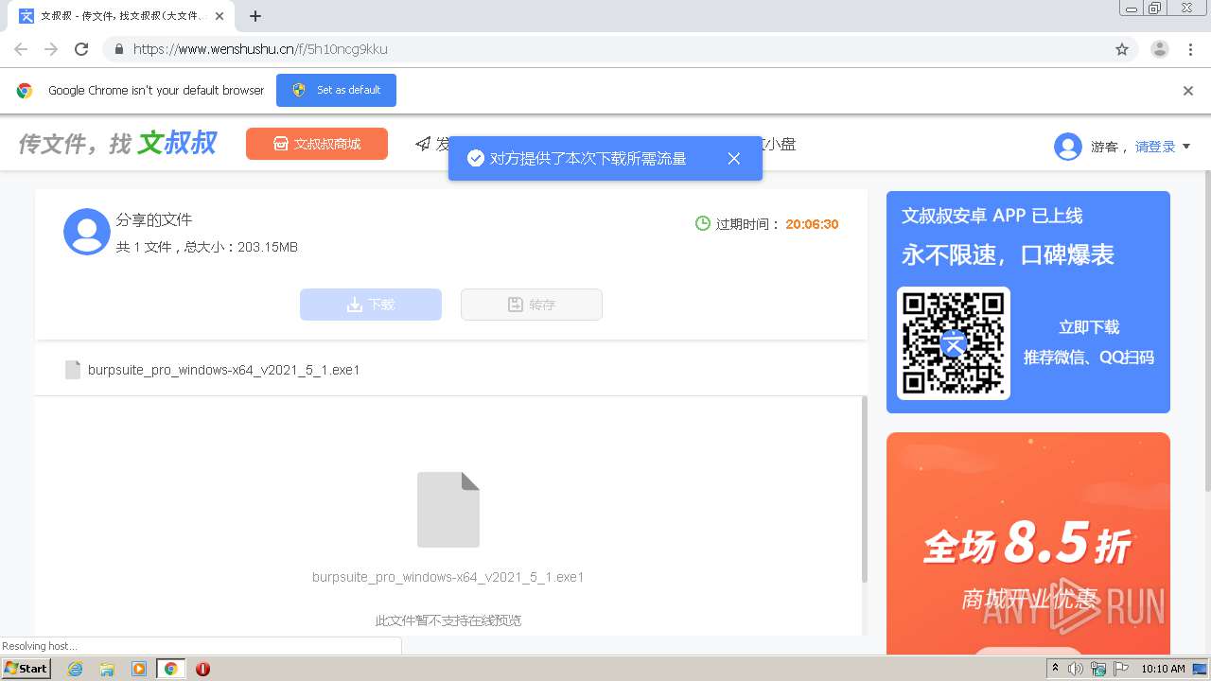The image size is (1211, 681).
Task: Click the Chrome icon in the default browser bar
Action: (25, 91)
